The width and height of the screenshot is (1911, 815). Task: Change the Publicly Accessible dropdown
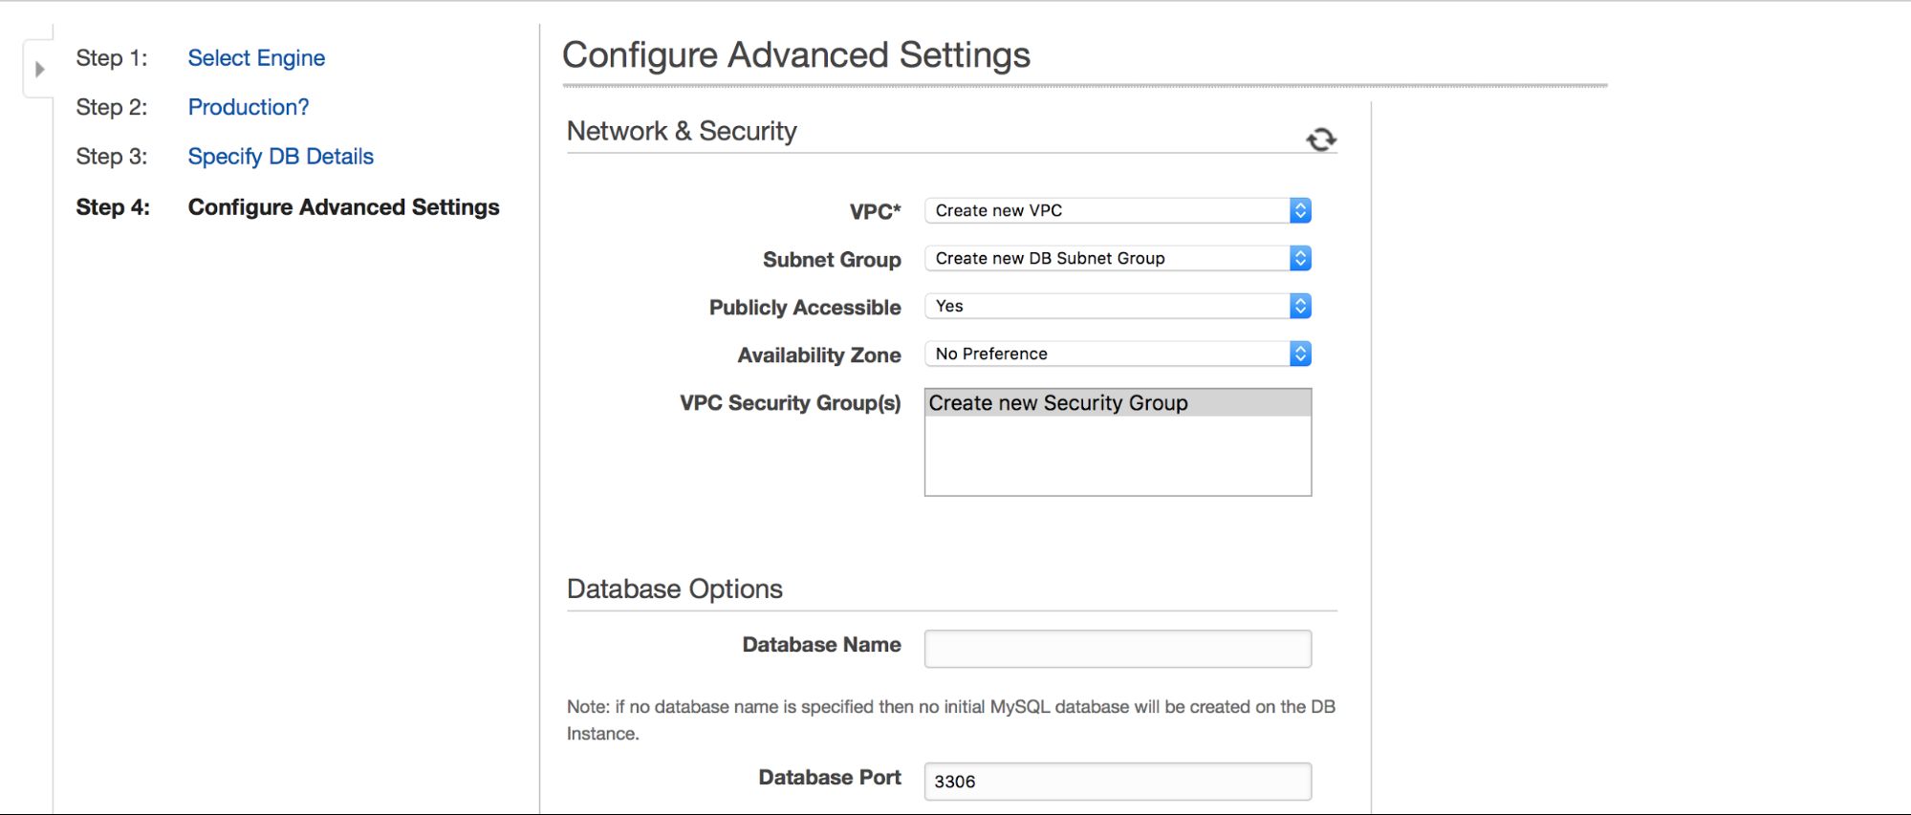coord(1118,306)
